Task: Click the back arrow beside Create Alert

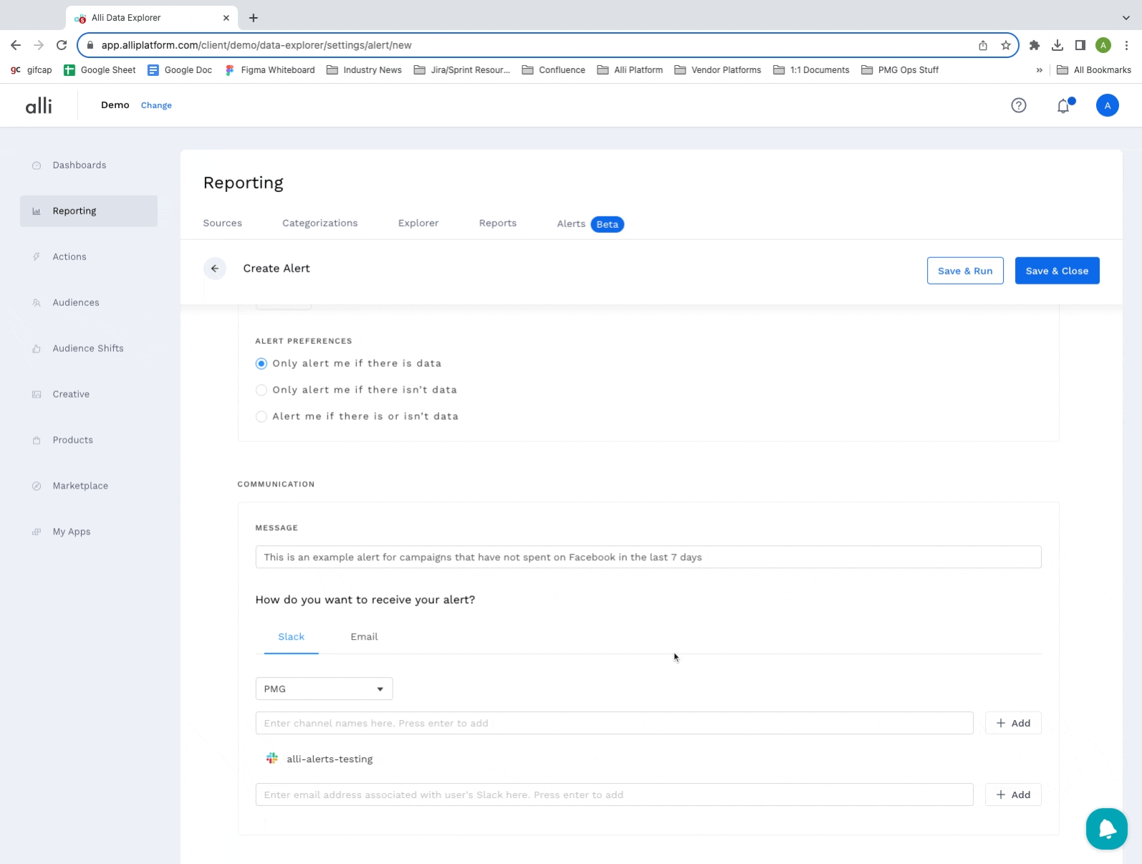Action: click(x=215, y=269)
